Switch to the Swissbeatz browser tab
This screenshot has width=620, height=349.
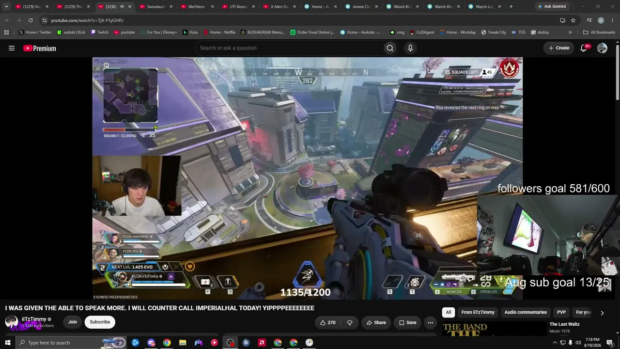[155, 7]
